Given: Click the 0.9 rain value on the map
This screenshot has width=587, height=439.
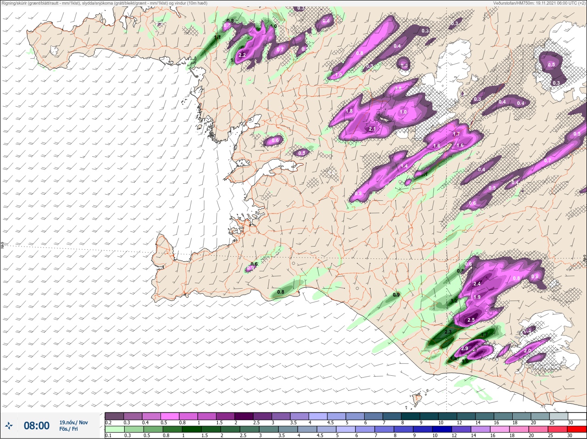Looking at the screenshot, I should click(x=396, y=295).
